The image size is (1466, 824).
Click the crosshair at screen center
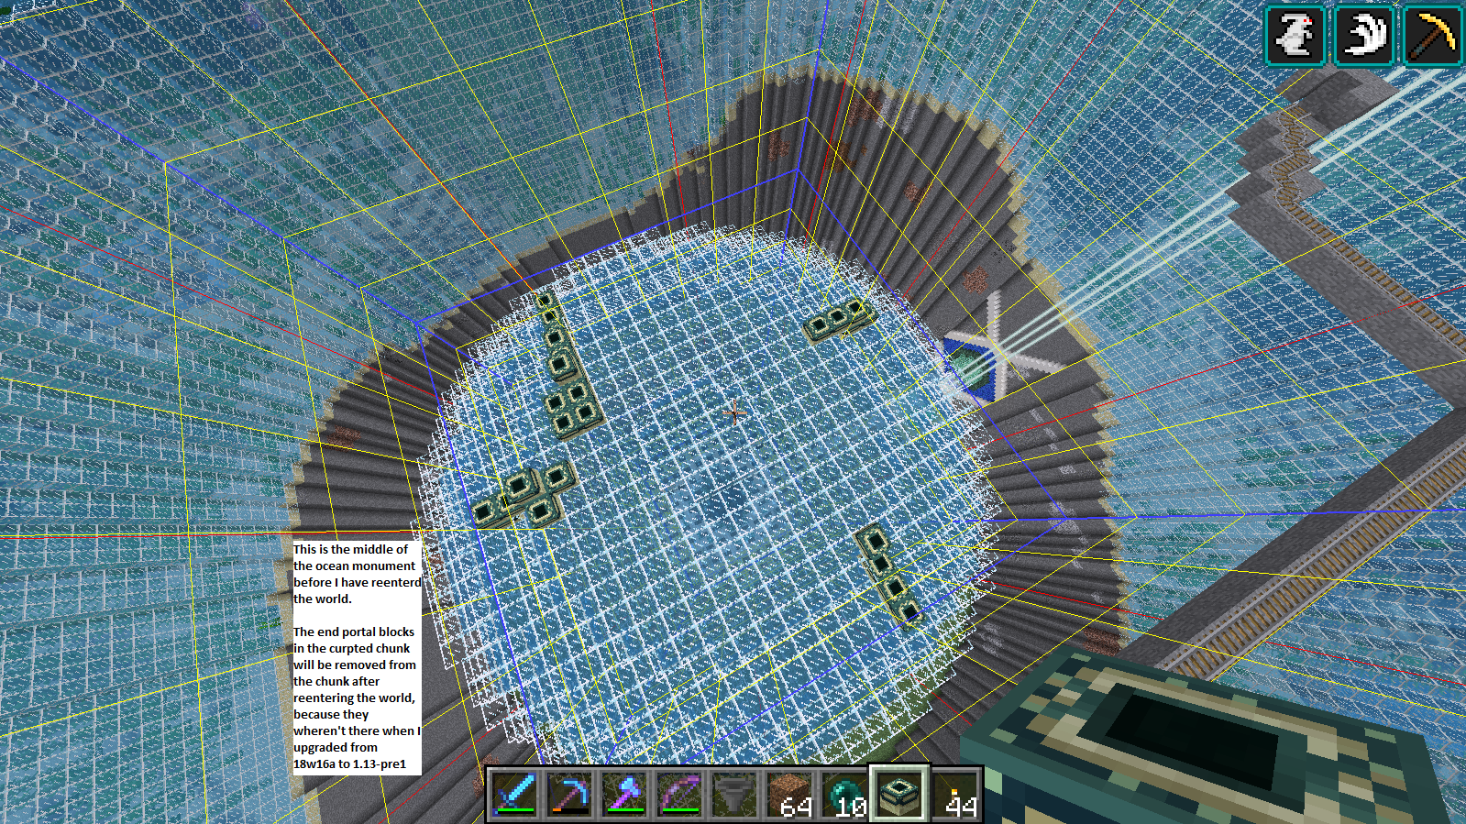point(733,412)
